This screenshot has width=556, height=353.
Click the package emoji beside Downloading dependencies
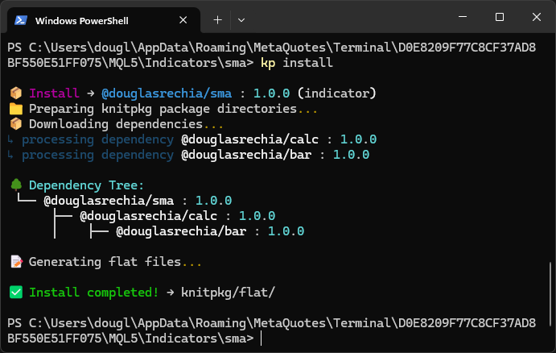pyautogui.click(x=14, y=124)
